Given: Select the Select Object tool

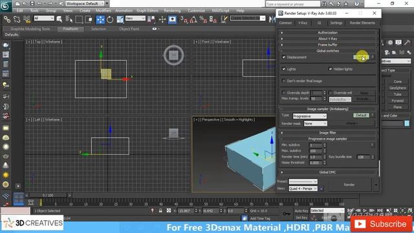Looking at the screenshot, I should (x=59, y=19).
